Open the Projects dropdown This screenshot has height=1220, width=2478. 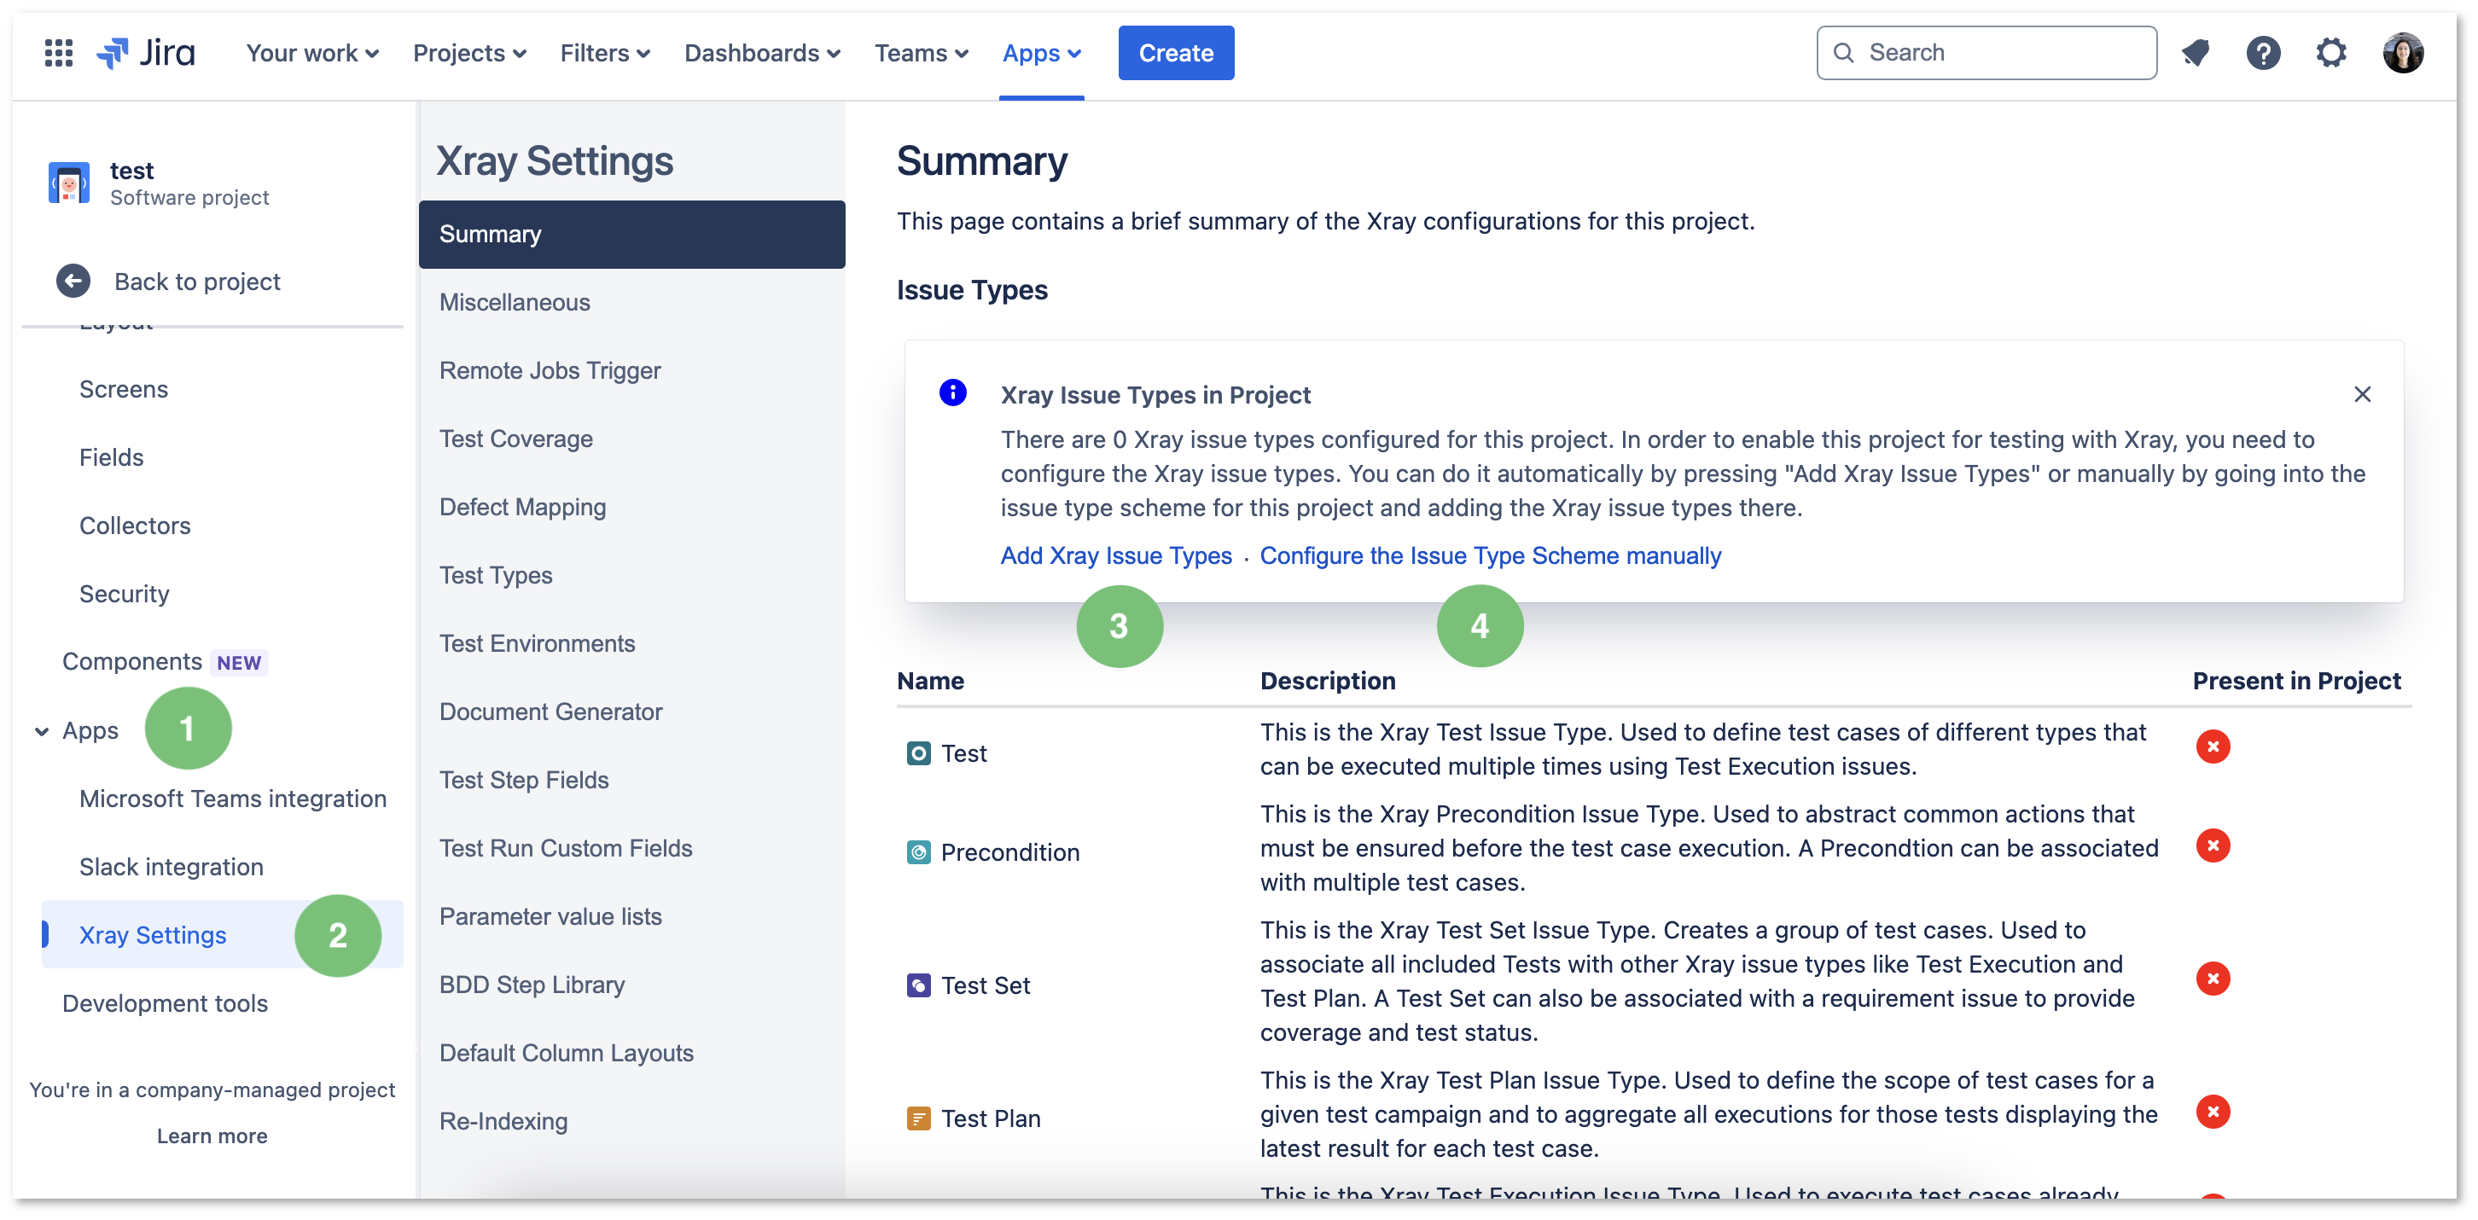point(469,53)
